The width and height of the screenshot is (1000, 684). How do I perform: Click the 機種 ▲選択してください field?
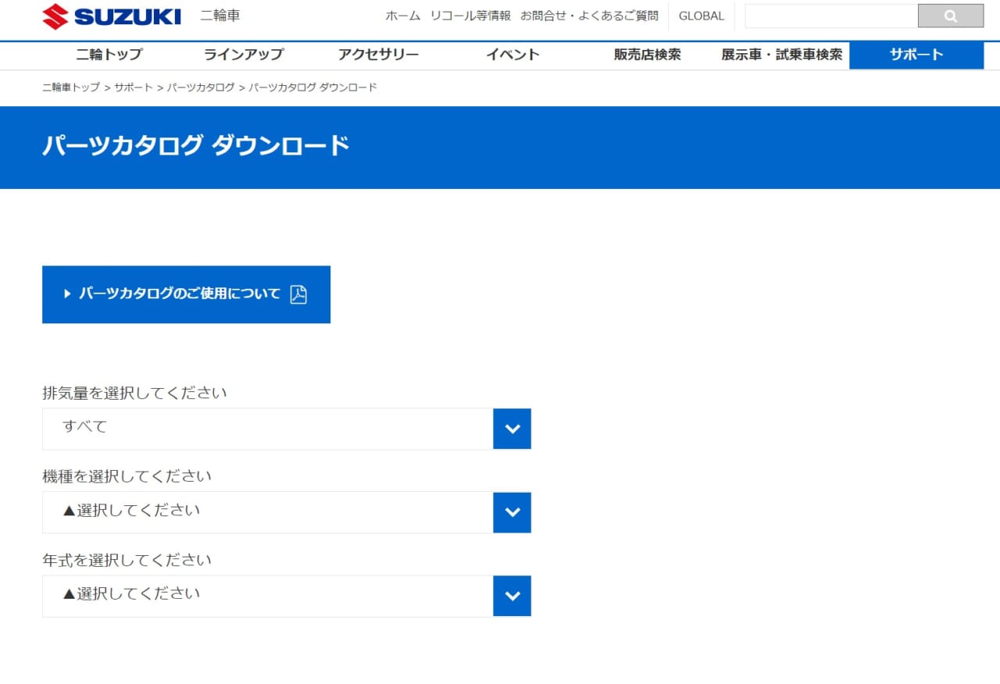(x=287, y=512)
